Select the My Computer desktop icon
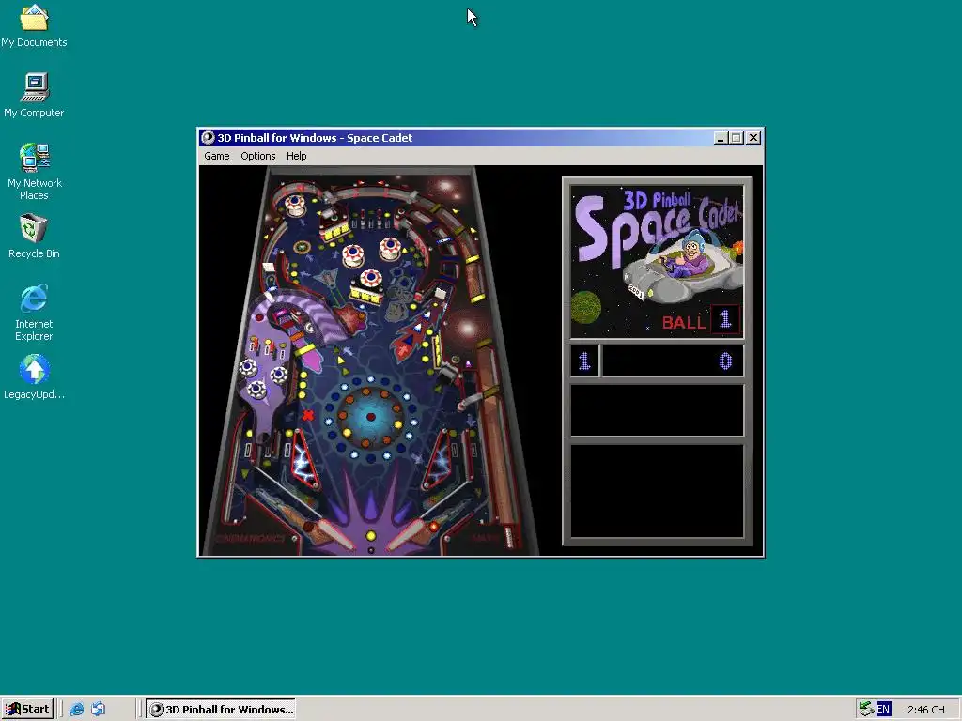The width and height of the screenshot is (962, 721). tap(34, 96)
